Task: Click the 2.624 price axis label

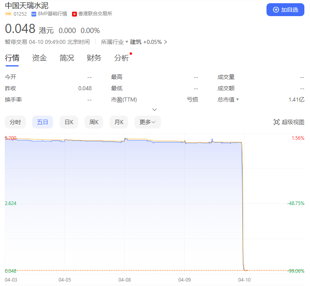Action: [11, 203]
